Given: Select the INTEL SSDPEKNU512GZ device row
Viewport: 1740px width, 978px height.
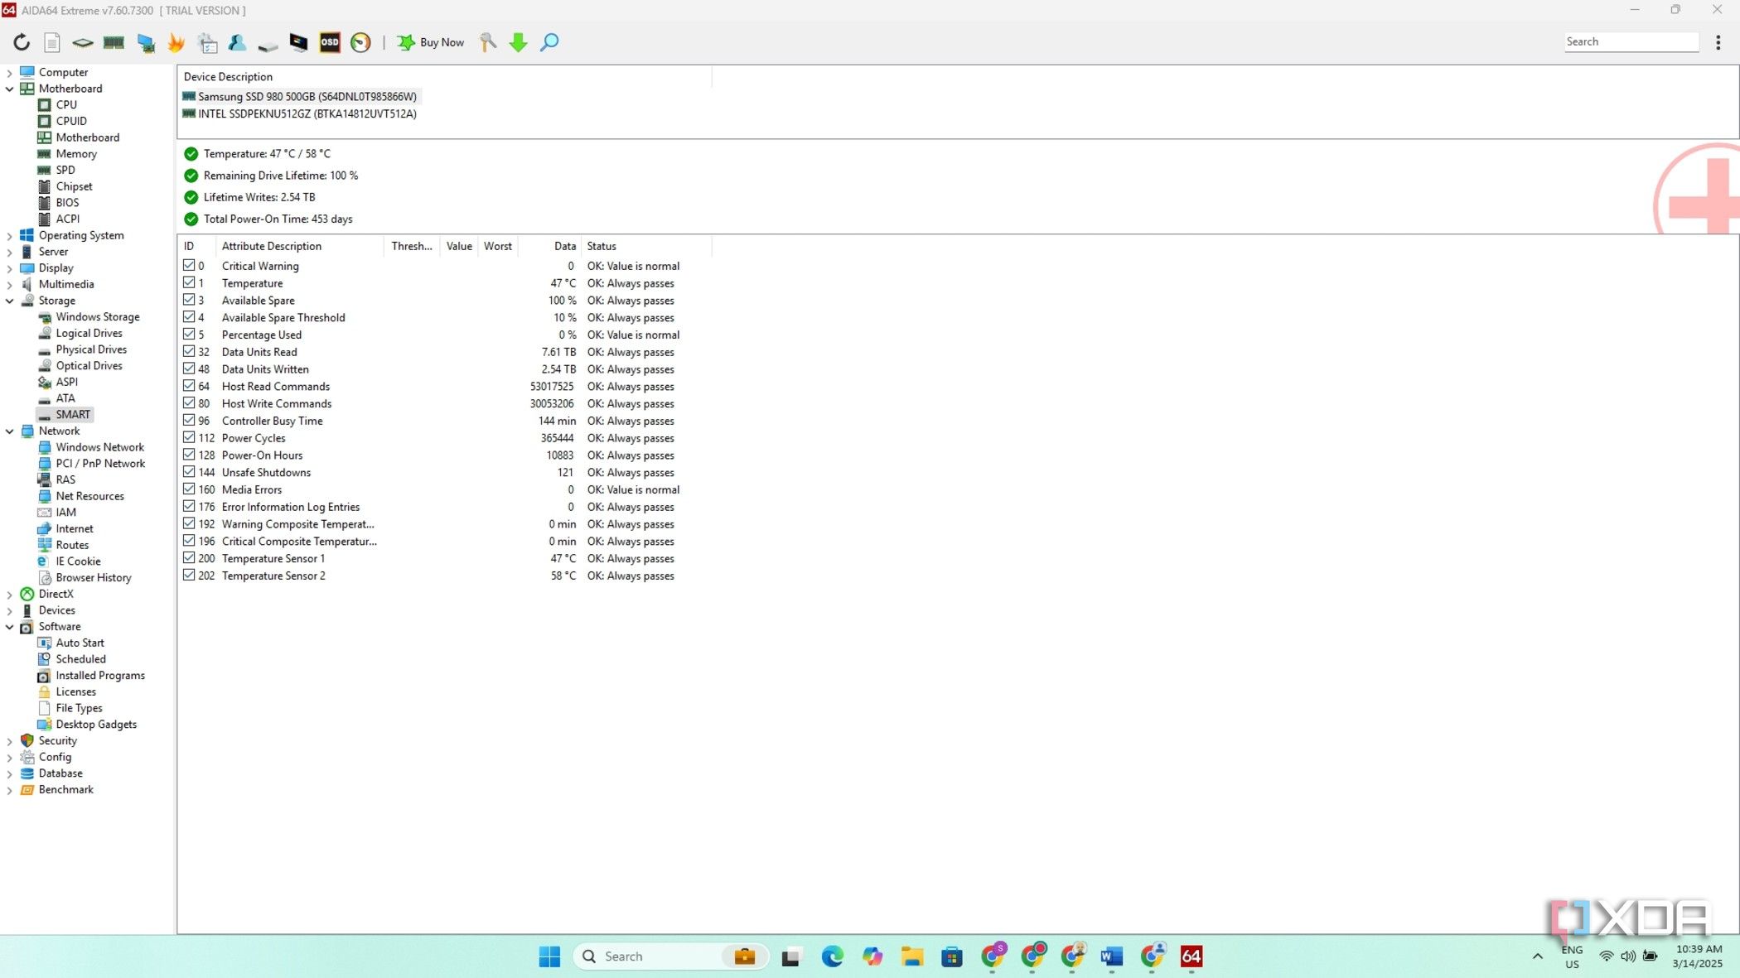Looking at the screenshot, I should coord(307,114).
